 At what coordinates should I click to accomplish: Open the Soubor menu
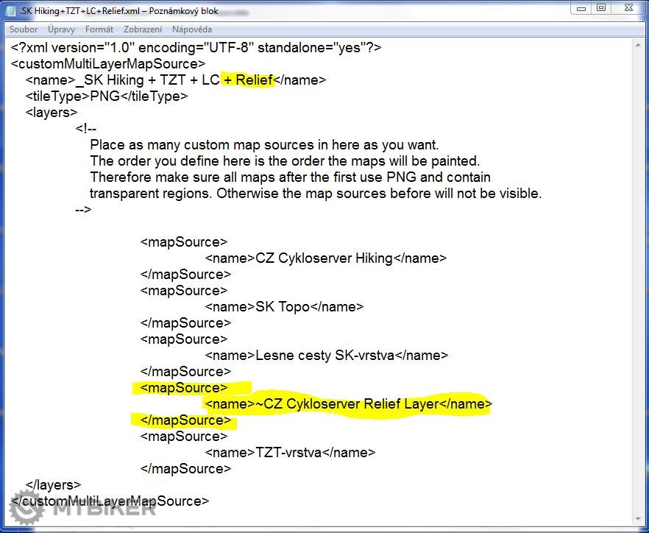24,29
